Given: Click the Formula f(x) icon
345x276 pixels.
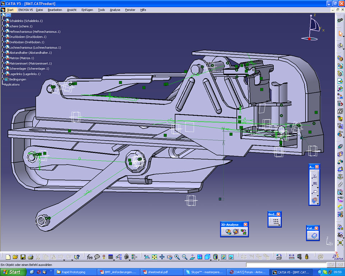Looking at the screenshot, I should coord(89,257).
